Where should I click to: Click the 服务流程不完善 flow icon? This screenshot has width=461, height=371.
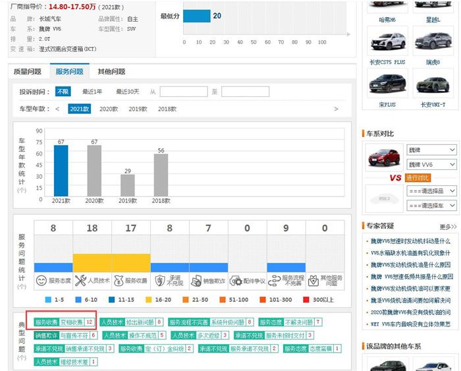274,281
